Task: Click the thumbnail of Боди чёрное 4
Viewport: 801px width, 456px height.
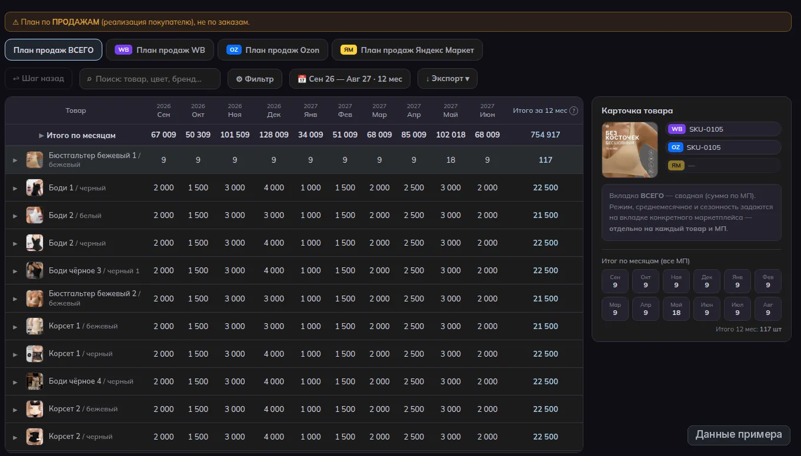Action: (35, 381)
